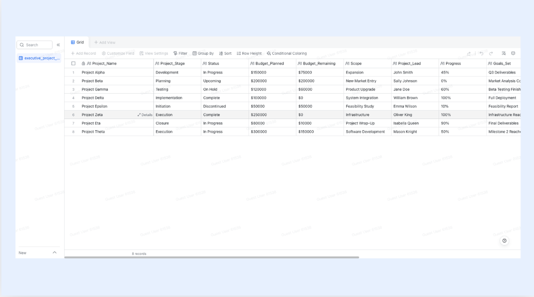Click the '8 records' count in footer
534x297 pixels.
pos(139,254)
